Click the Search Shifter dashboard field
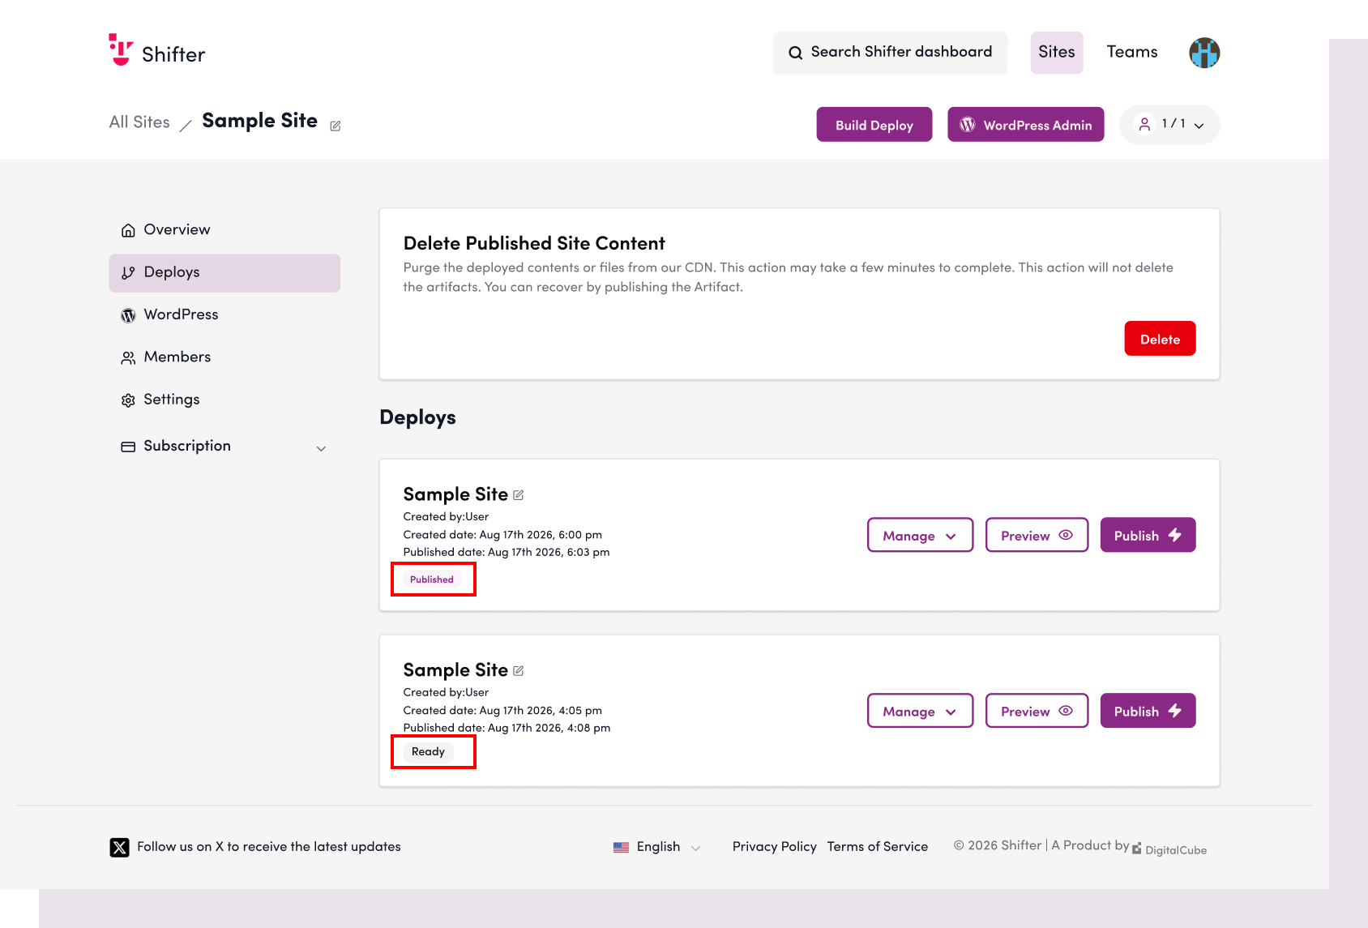Image resolution: width=1368 pixels, height=928 pixels. (x=890, y=53)
